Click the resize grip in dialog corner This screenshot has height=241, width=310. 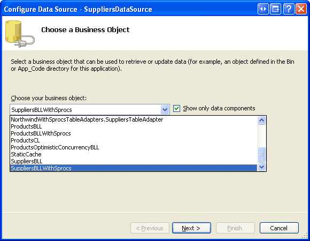[x=305, y=236]
